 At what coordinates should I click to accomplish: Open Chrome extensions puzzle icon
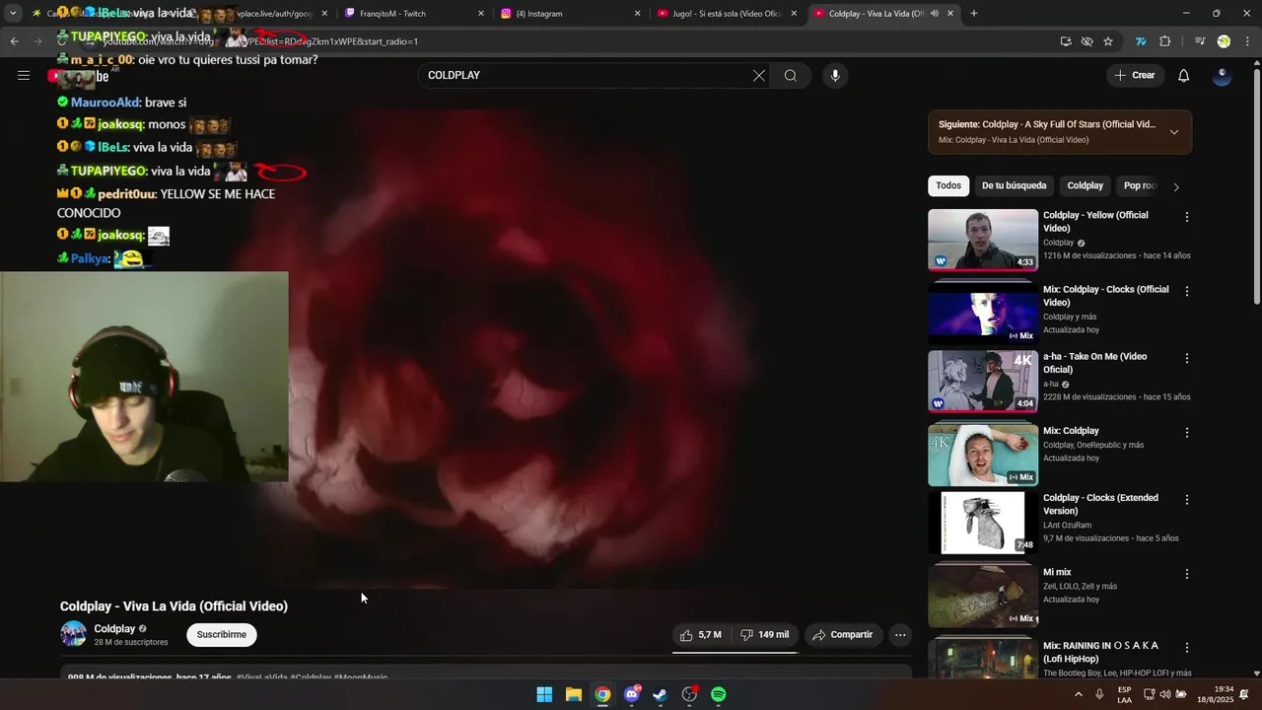coord(1165,41)
